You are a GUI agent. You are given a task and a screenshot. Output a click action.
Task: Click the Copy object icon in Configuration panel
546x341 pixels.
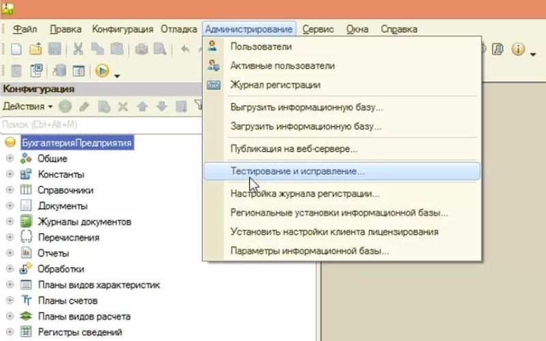[104, 106]
